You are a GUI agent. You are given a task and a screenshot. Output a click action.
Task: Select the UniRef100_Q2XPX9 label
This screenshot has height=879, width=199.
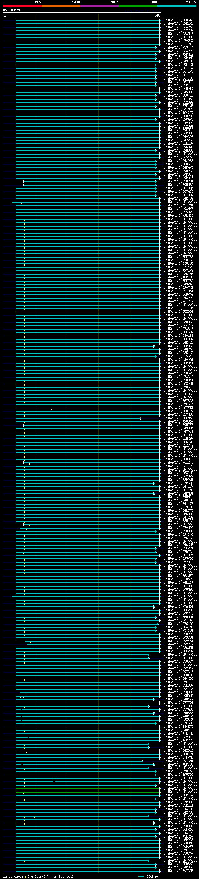(x=178, y=27)
